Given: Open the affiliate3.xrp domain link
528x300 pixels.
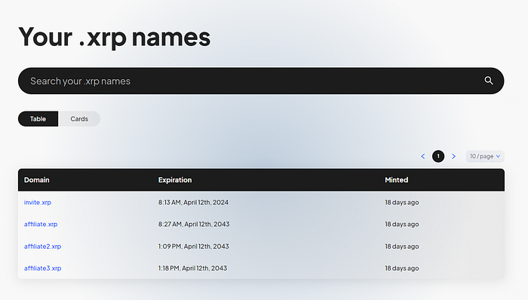Looking at the screenshot, I should click(x=42, y=268).
